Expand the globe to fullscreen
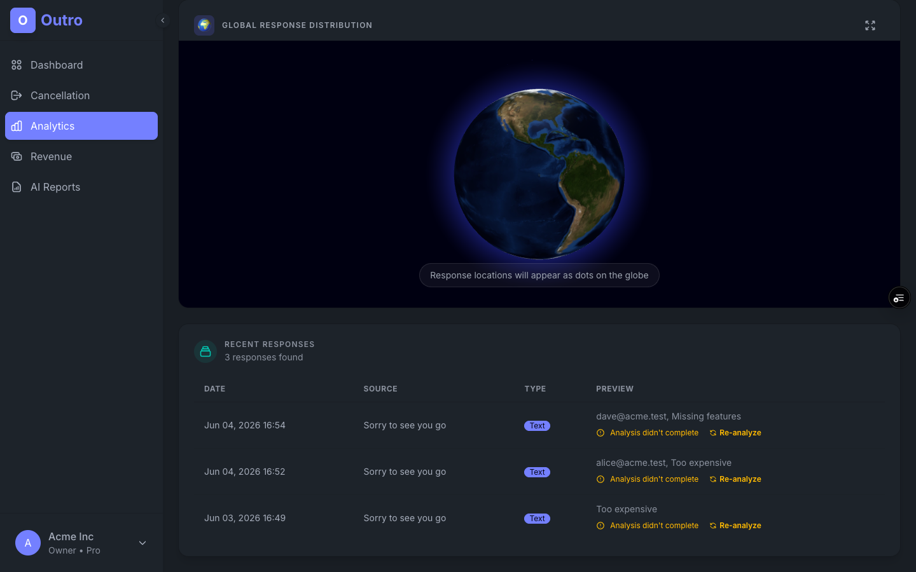This screenshot has width=916, height=572. coord(870,25)
